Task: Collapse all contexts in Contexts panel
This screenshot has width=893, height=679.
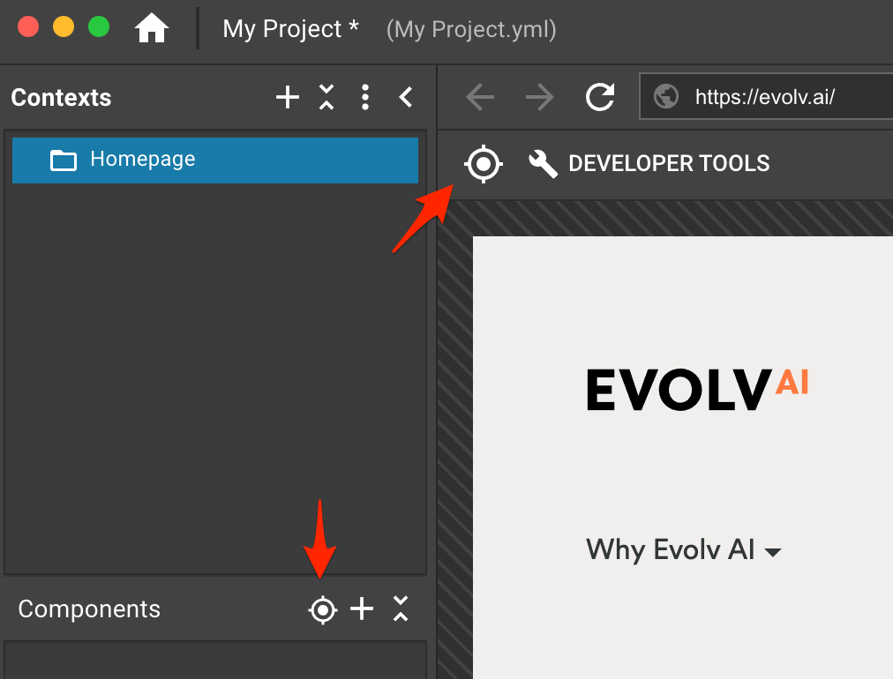Action: [x=326, y=97]
